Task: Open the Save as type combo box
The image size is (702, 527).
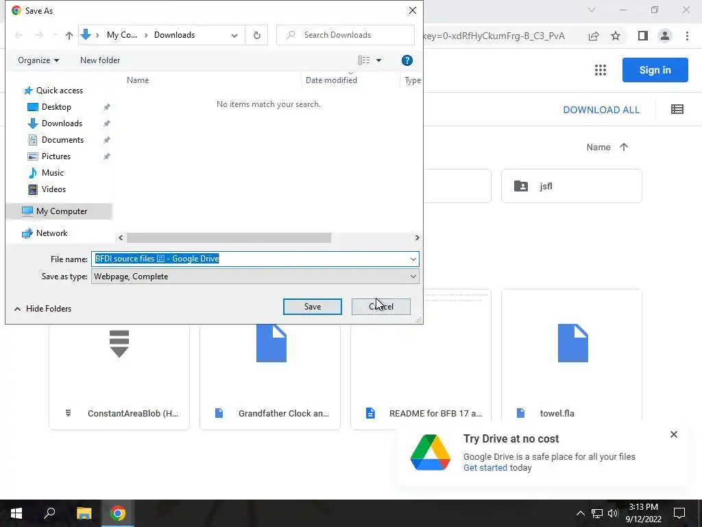Action: point(255,277)
